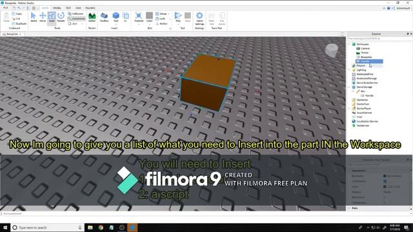Select StarterGui in the Explorer
This screenshot has height=232, width=413.
tap(360, 100)
